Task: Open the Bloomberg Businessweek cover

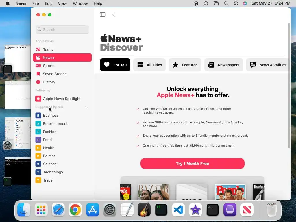Action: click(259, 192)
